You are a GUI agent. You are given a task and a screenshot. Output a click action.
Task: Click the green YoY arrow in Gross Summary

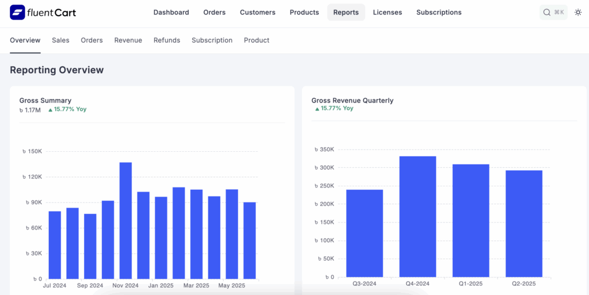tap(50, 109)
